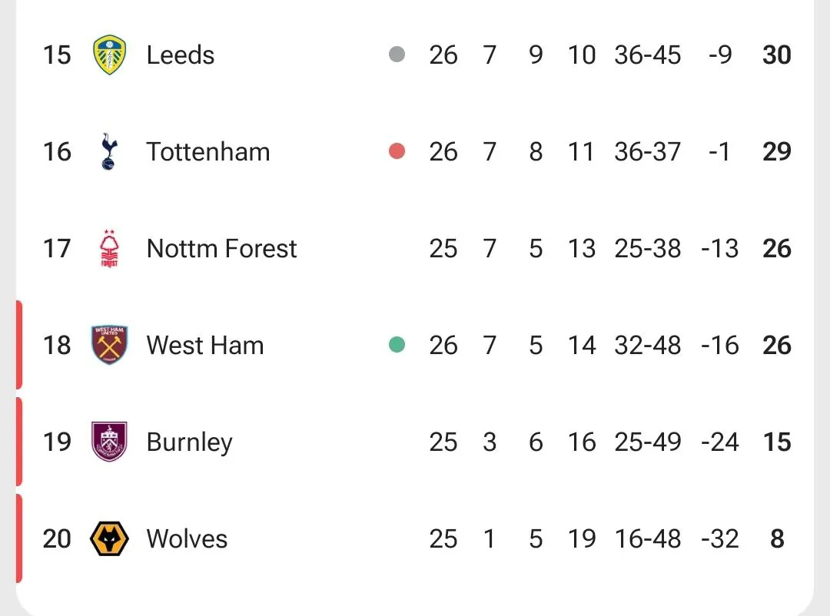The image size is (830, 616).
Task: Open the Burnley claret crest
Action: [x=109, y=442]
